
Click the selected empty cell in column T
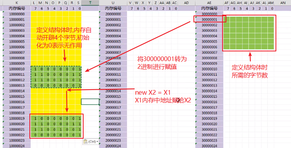coord(90,102)
